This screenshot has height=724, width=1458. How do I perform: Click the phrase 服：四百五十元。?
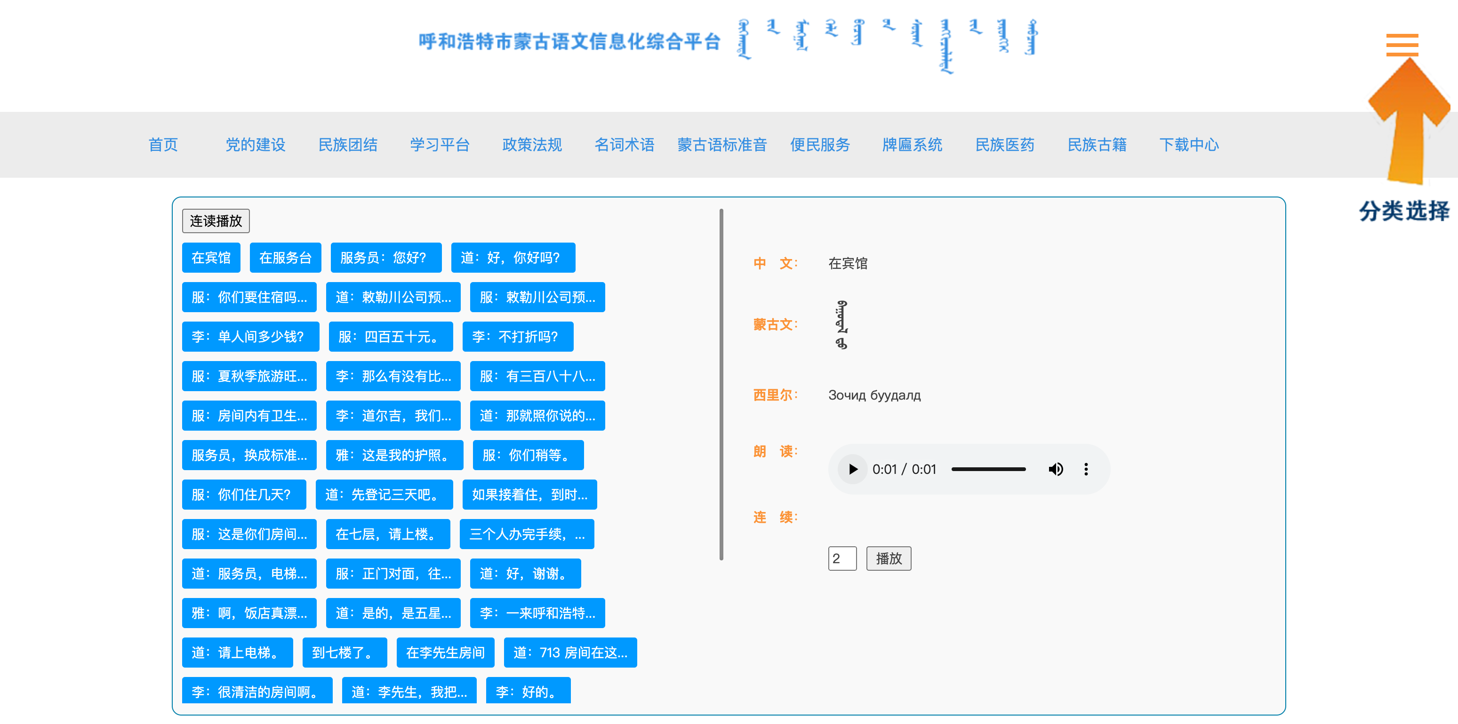click(x=391, y=336)
